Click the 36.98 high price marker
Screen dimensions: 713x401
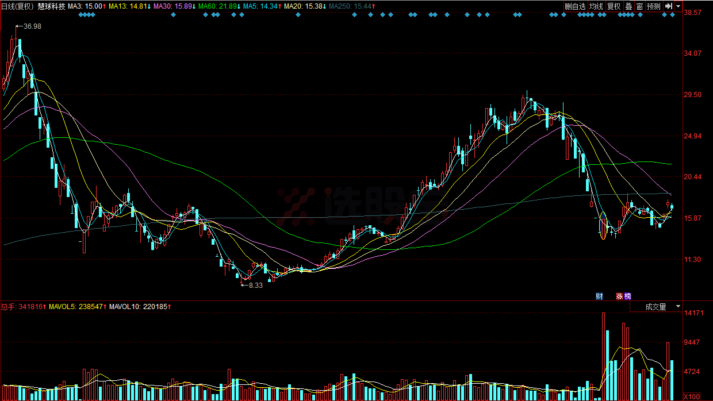pyautogui.click(x=32, y=26)
